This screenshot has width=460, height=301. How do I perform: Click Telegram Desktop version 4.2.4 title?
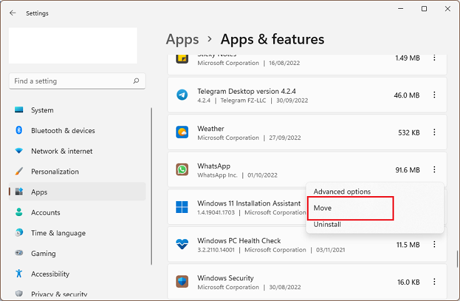point(246,91)
